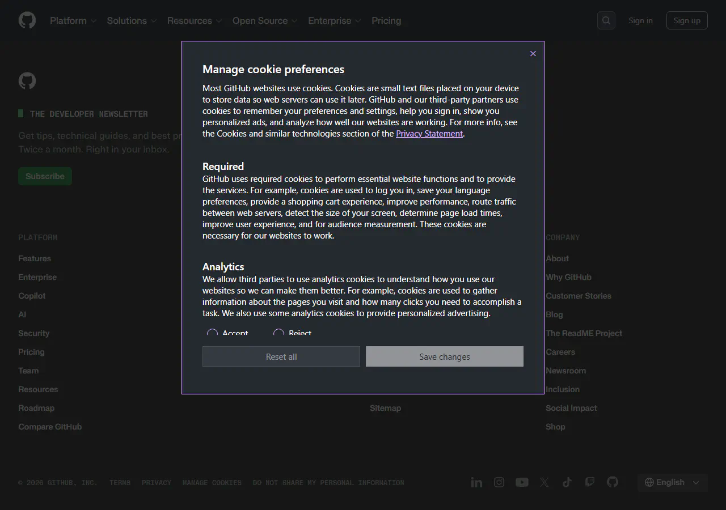The image size is (726, 510).
Task: Open the Careers link
Action: [x=560, y=352]
